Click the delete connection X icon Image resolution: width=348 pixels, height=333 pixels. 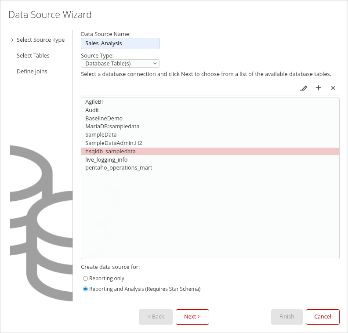[333, 88]
